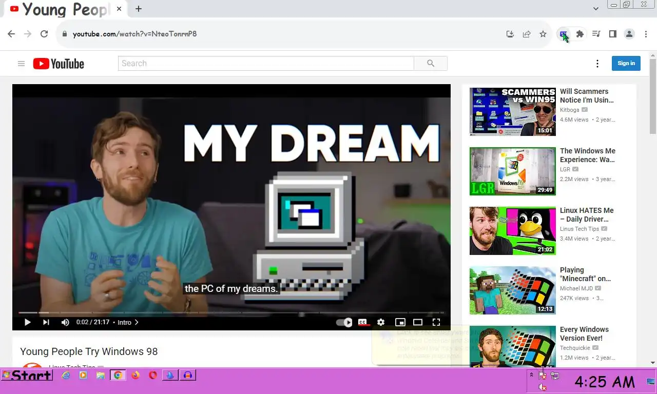
Task: Click the video progress bar
Action: 231,312
